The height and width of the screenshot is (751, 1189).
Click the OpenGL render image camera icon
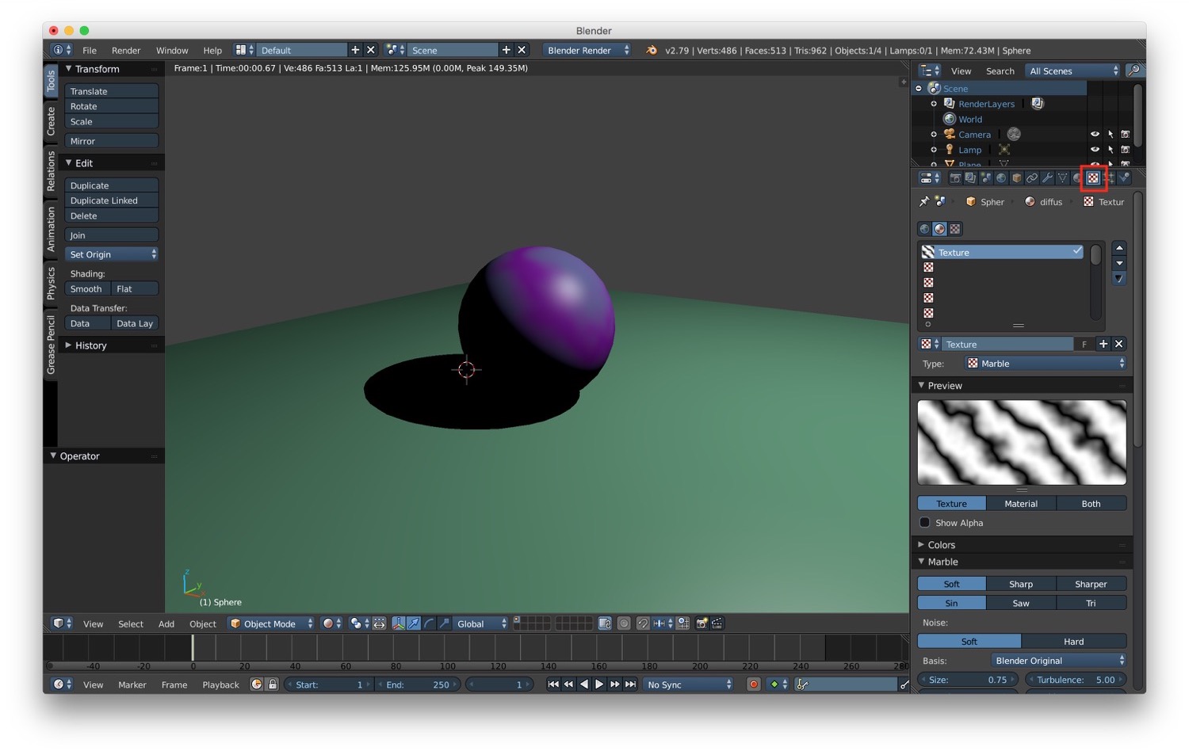[702, 623]
